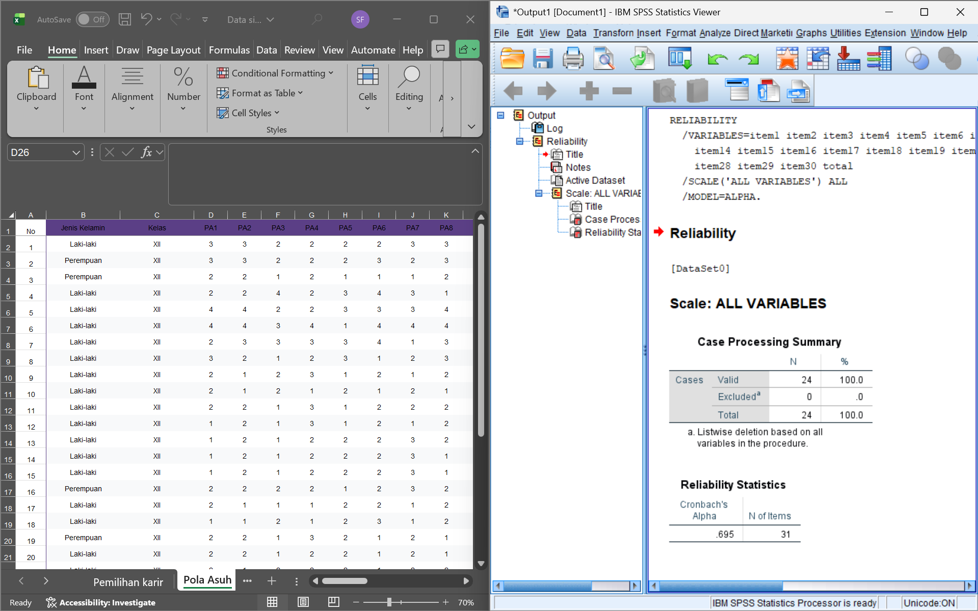
Task: Open the Analyze menu in SPSS
Action: pyautogui.click(x=715, y=33)
